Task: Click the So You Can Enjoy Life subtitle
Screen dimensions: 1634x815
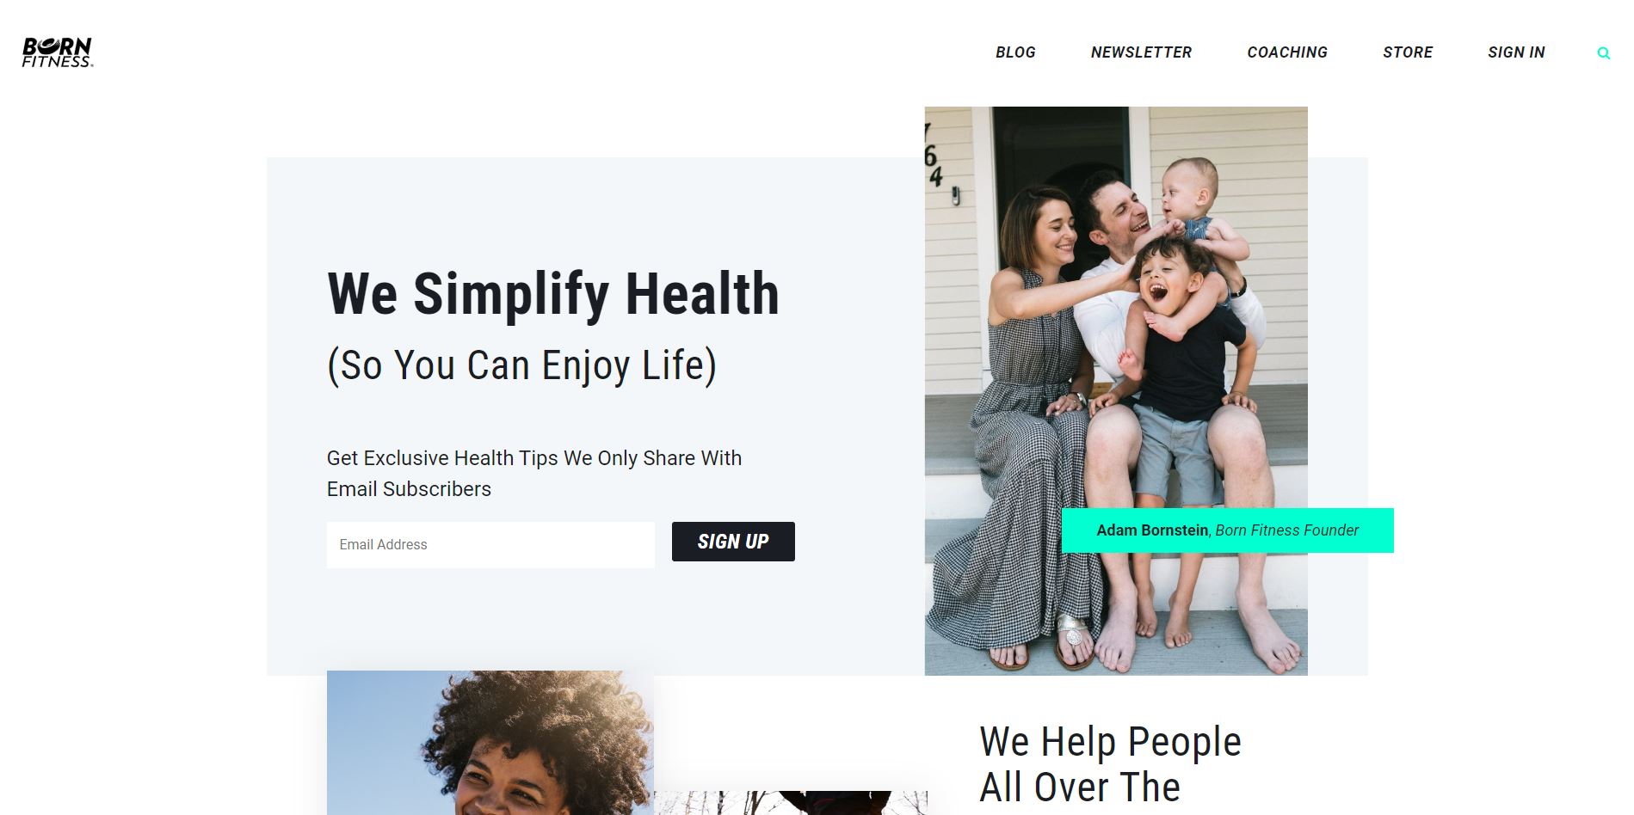Action: (x=521, y=365)
